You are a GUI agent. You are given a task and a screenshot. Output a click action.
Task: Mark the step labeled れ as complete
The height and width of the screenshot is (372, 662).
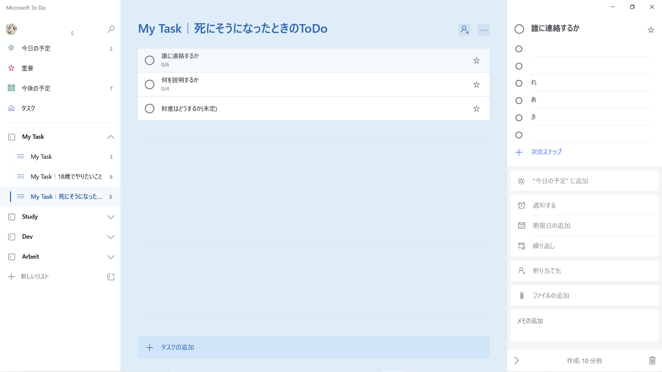tap(519, 83)
